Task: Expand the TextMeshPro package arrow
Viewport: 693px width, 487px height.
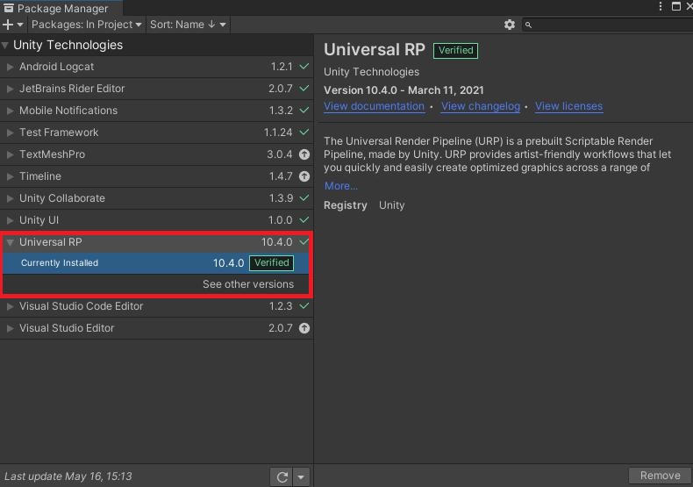Action: [10, 154]
